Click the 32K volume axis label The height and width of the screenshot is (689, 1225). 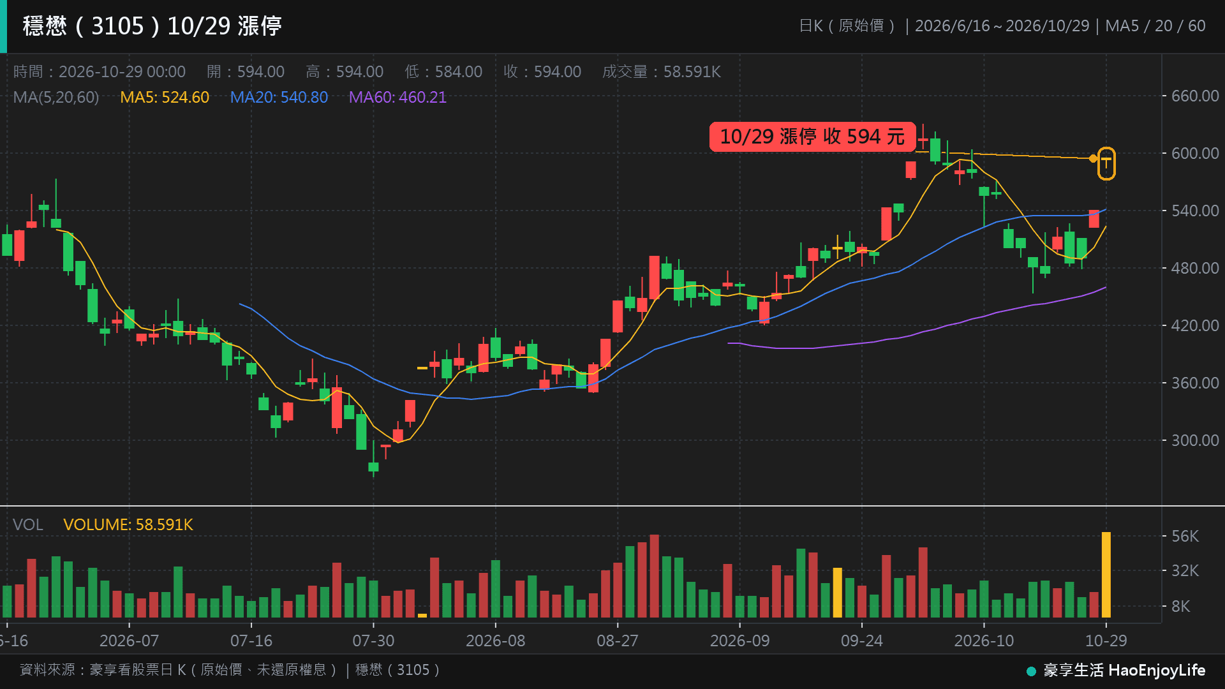click(1185, 570)
